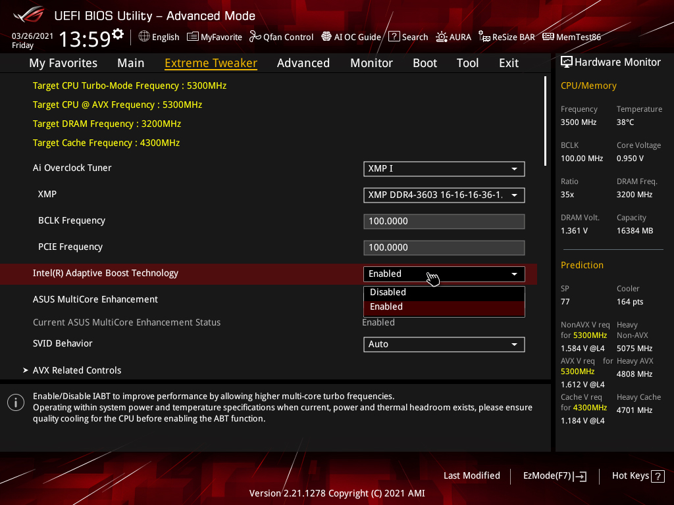Click the EzMode exit arrow icon
The height and width of the screenshot is (505, 674).
(579, 476)
